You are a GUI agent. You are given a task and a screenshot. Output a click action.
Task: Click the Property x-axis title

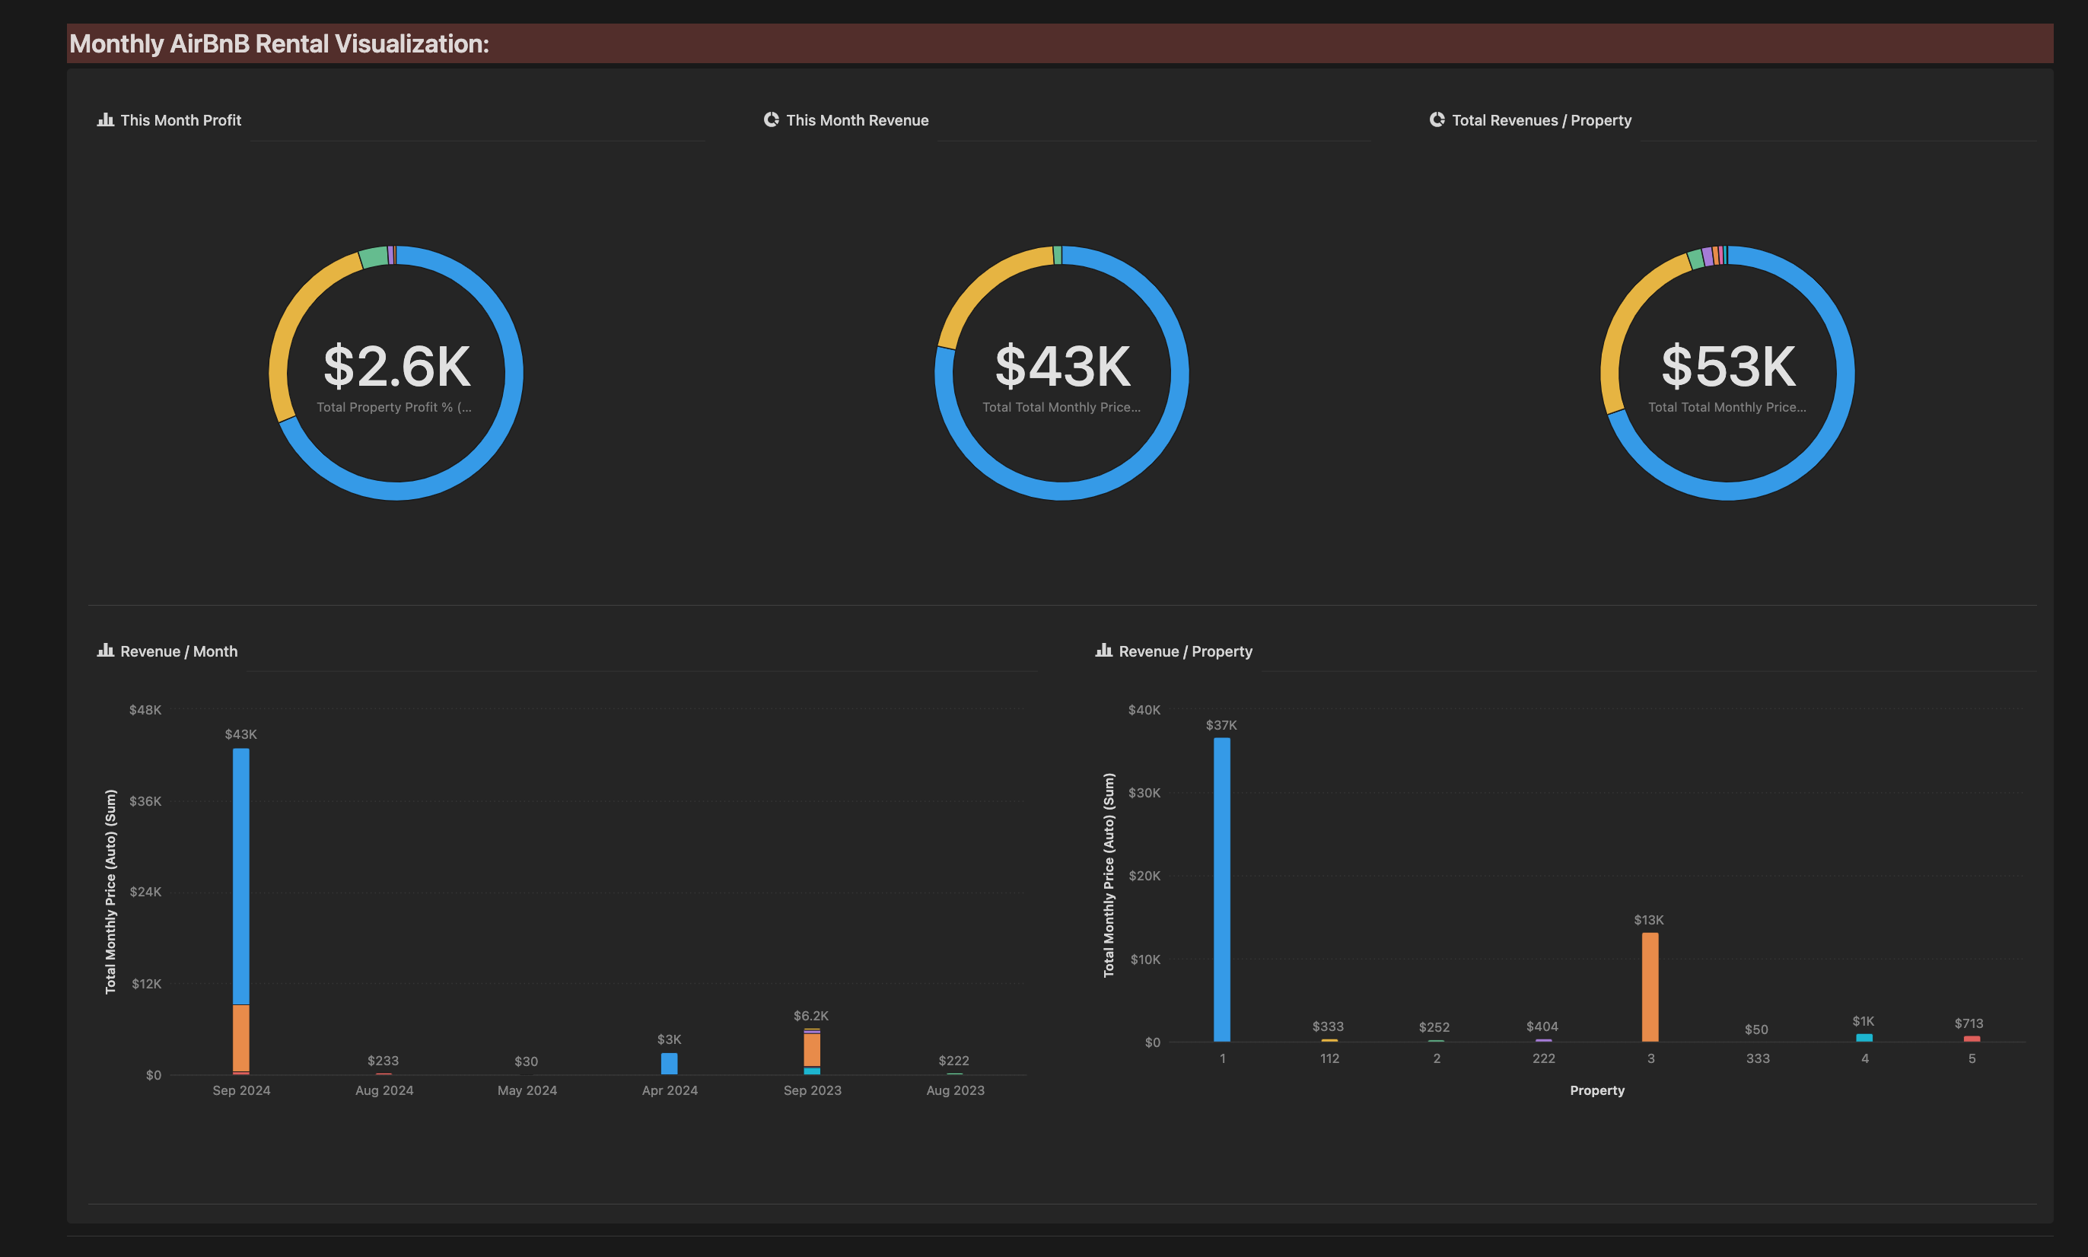(x=1597, y=1091)
